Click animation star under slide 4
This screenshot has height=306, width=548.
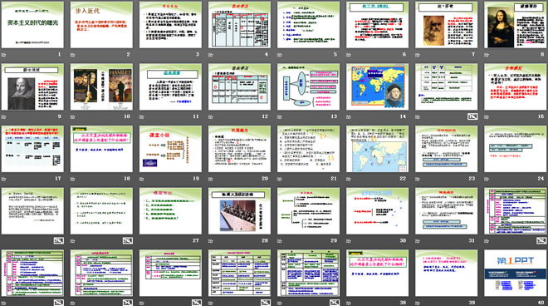211,55
